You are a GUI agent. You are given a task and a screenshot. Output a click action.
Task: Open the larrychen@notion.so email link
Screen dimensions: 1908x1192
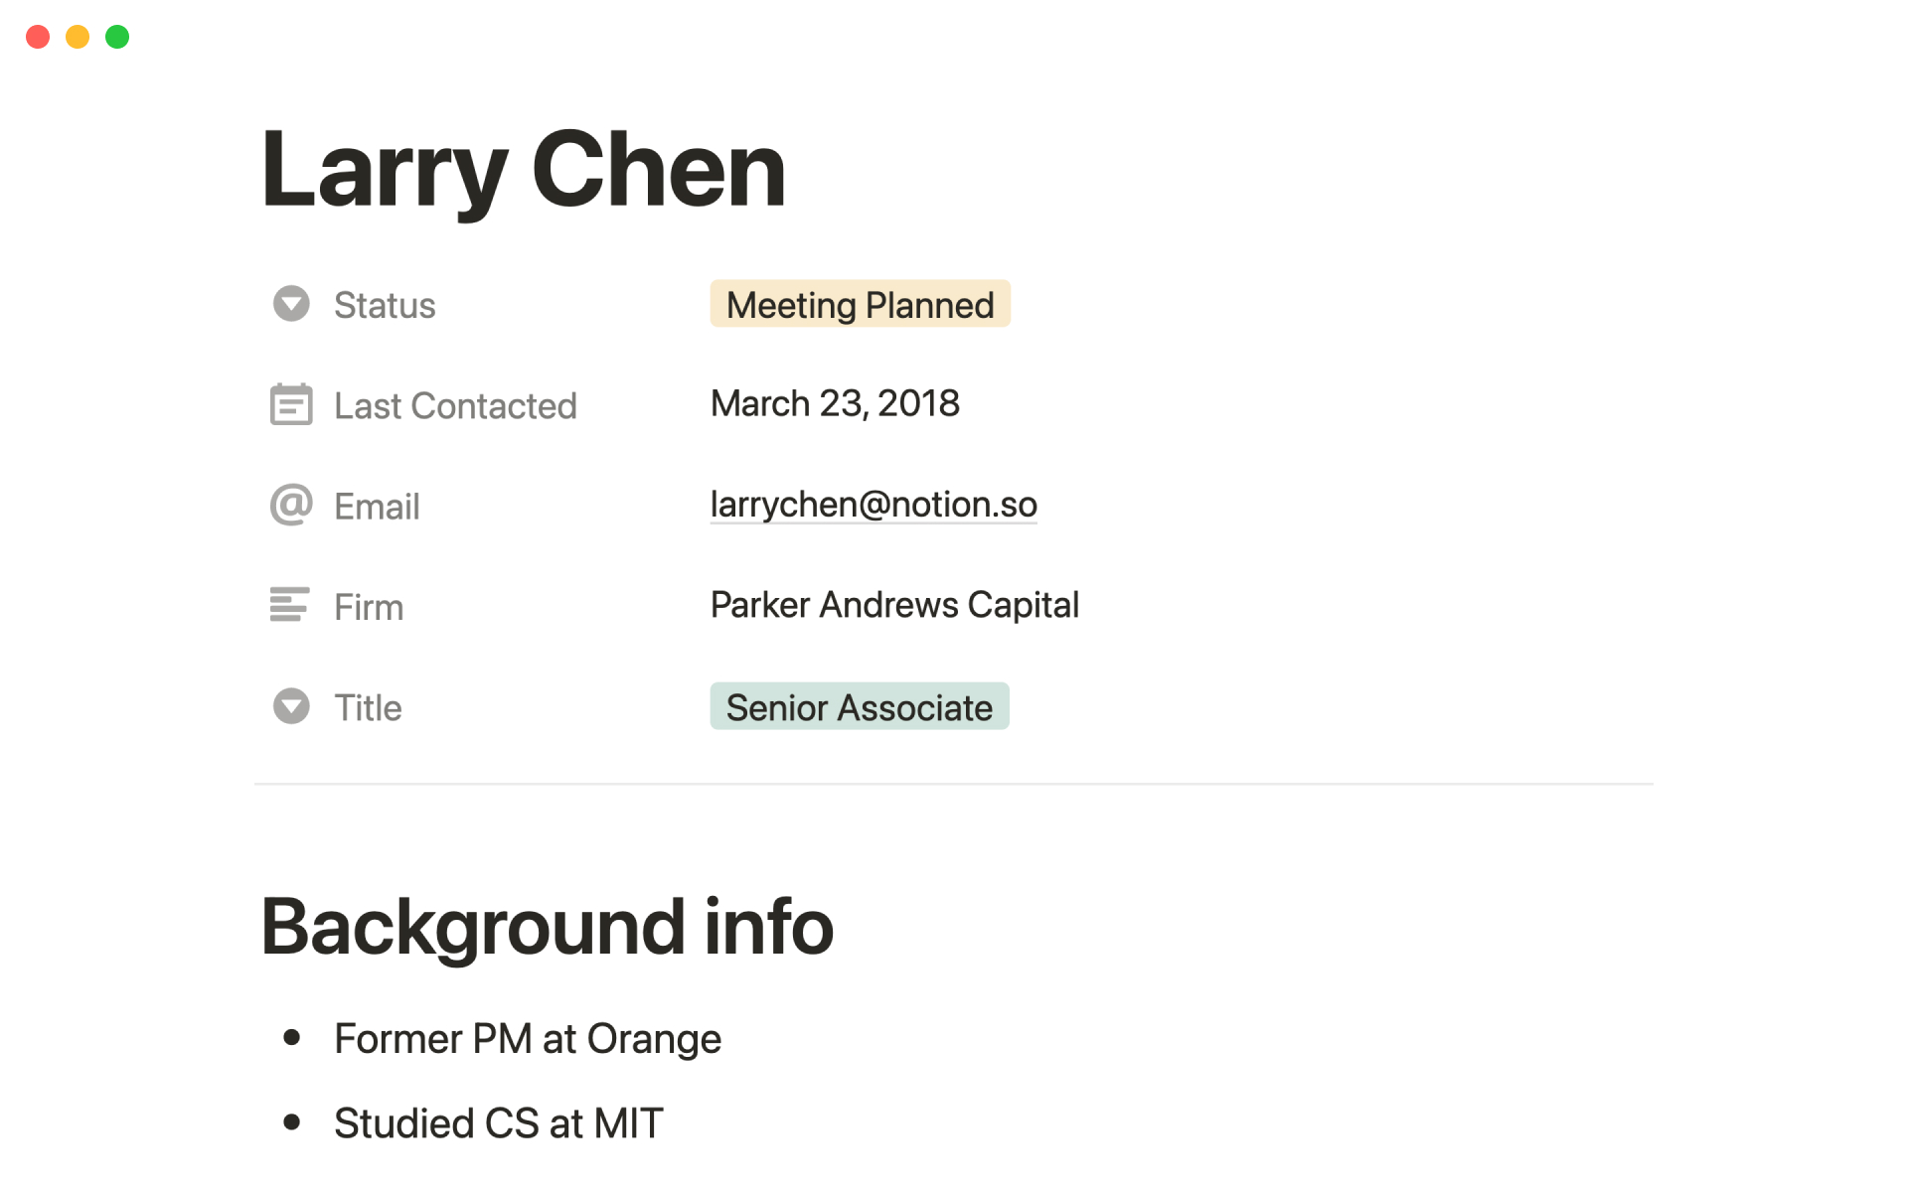[x=873, y=505]
